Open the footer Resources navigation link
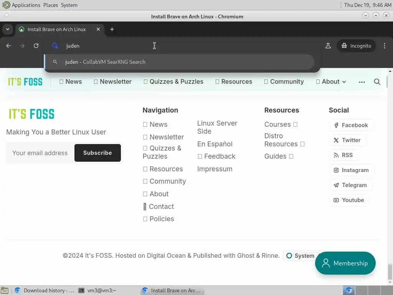Screen dimensions: 393x295 point(163,169)
